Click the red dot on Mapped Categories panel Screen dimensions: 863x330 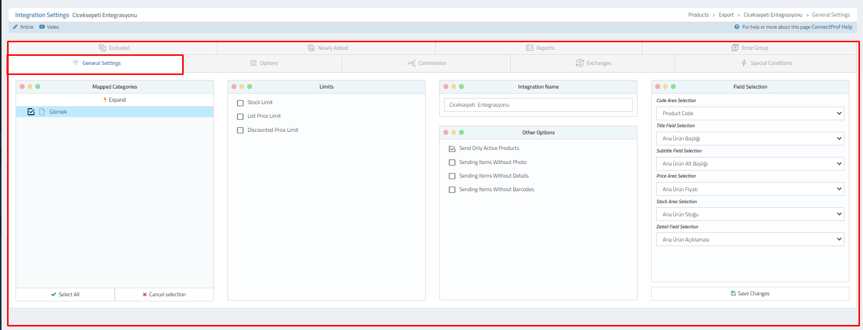(22, 87)
